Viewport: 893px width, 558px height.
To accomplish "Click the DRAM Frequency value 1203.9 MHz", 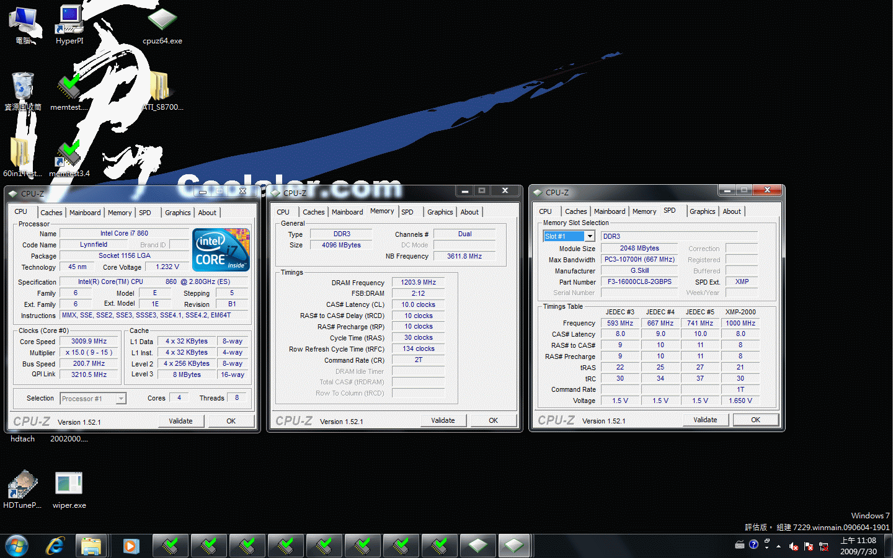I will (x=419, y=283).
